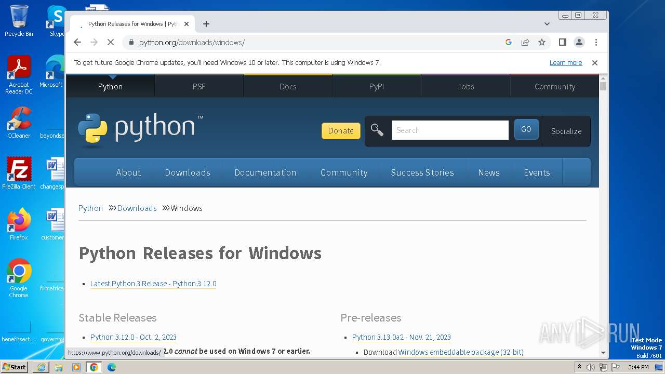Open the Community menu in the main nav
Screen dimensions: 665x374
(344, 172)
